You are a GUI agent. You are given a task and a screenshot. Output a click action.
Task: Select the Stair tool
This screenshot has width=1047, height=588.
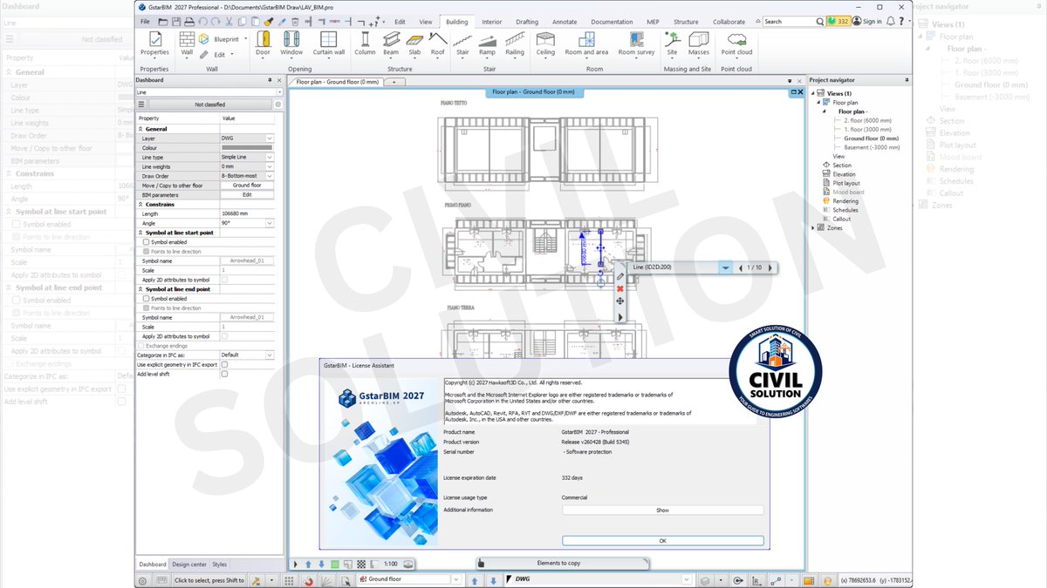(x=462, y=44)
